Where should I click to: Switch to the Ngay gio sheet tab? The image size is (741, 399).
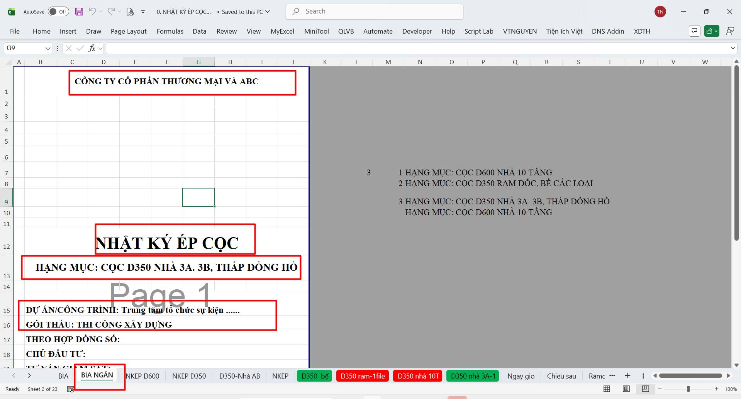pyautogui.click(x=521, y=376)
